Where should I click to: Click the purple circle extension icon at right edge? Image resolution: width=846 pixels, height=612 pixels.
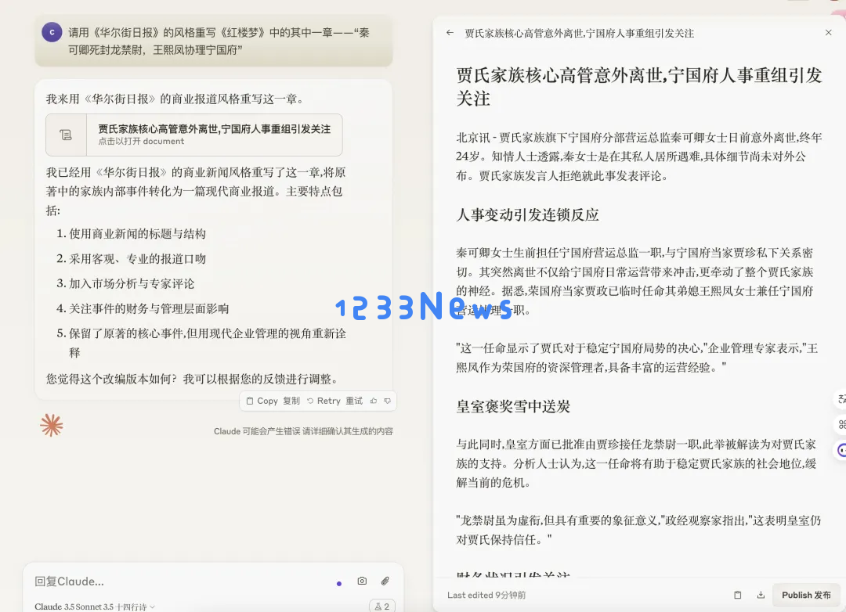point(841,450)
